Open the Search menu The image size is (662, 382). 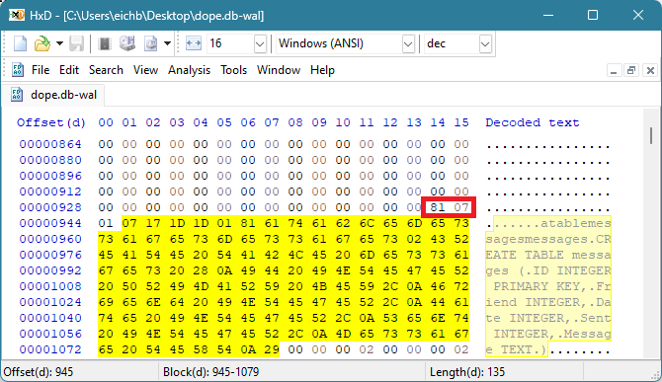point(106,70)
